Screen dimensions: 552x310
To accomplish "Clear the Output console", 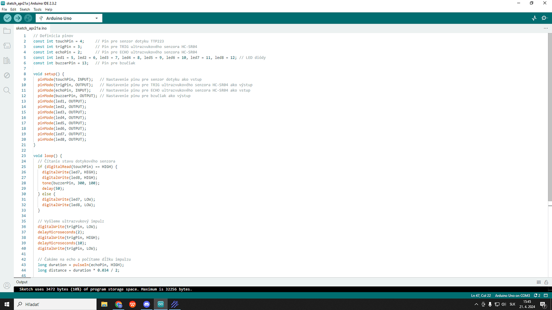I will click(538, 282).
